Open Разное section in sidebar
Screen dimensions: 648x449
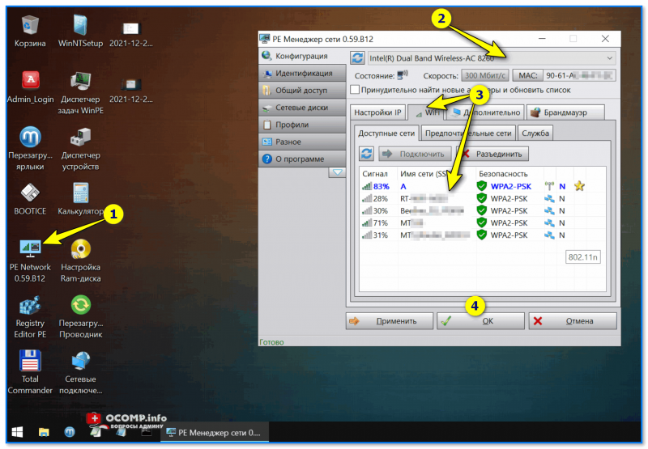click(302, 142)
